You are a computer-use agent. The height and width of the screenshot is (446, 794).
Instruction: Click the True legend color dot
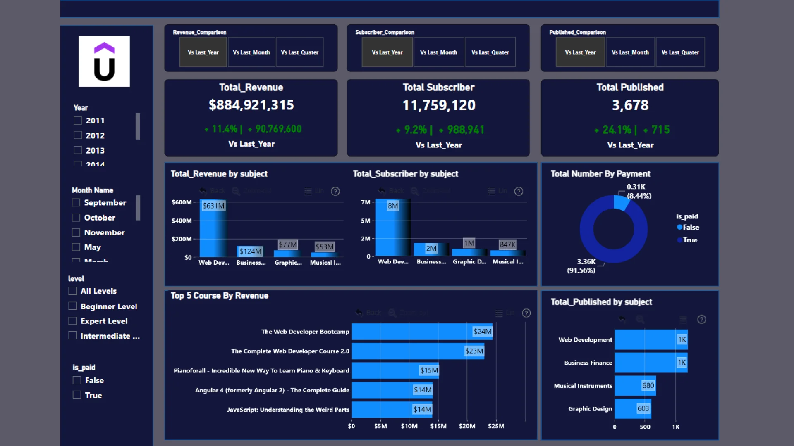click(679, 240)
